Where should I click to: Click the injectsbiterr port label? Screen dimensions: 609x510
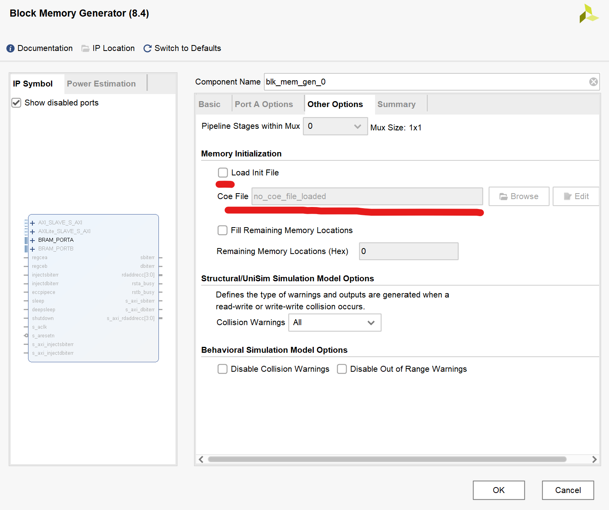(x=45, y=275)
